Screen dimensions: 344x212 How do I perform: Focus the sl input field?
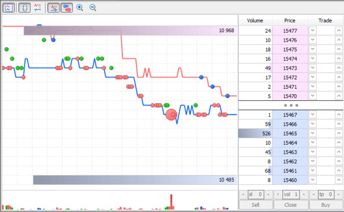pos(256,194)
